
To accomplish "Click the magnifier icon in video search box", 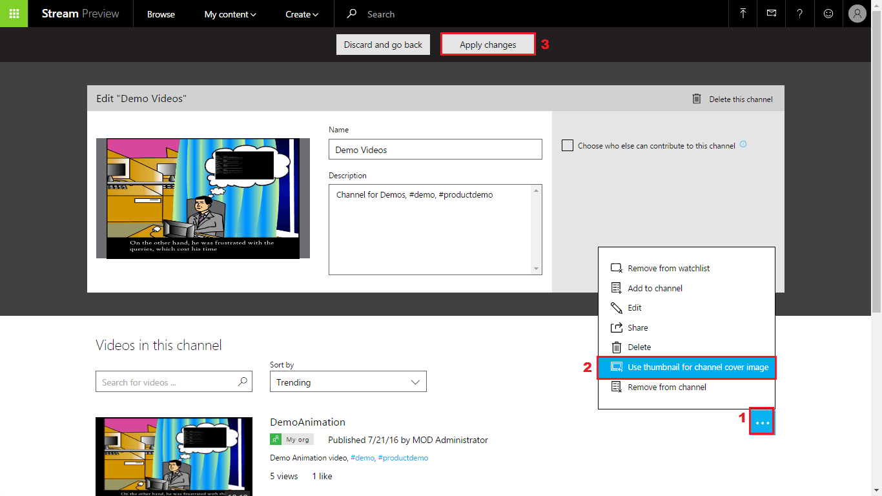I will (243, 382).
